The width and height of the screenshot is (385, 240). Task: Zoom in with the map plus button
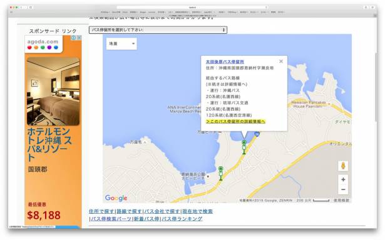click(343, 180)
